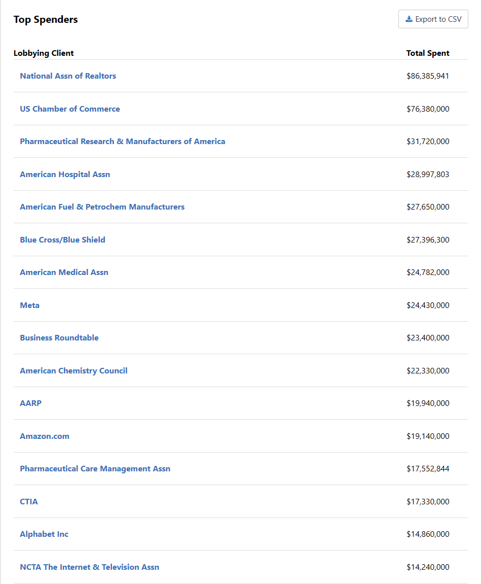Select the $17,330,000 amount for CTIA
The width and height of the screenshot is (481, 584).
428,502
